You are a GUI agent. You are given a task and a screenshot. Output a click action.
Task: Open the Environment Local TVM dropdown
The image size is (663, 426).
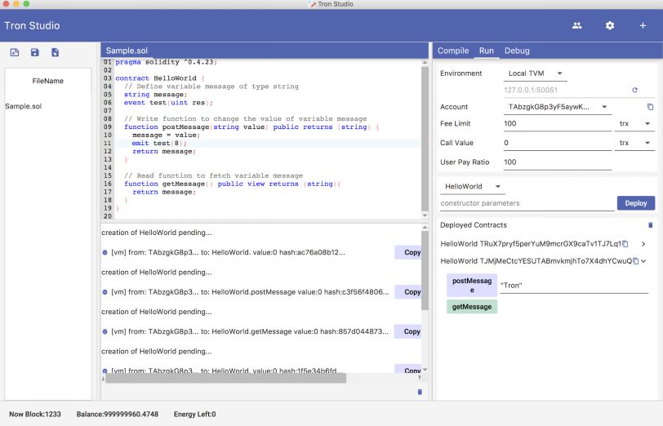536,73
